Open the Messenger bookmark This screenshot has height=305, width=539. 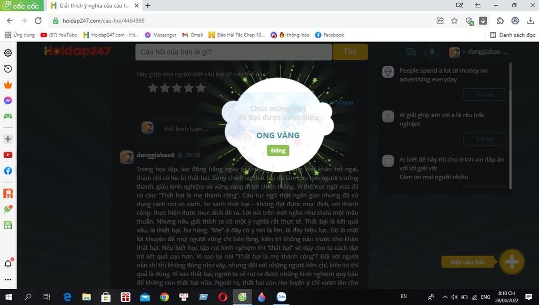[x=161, y=35]
